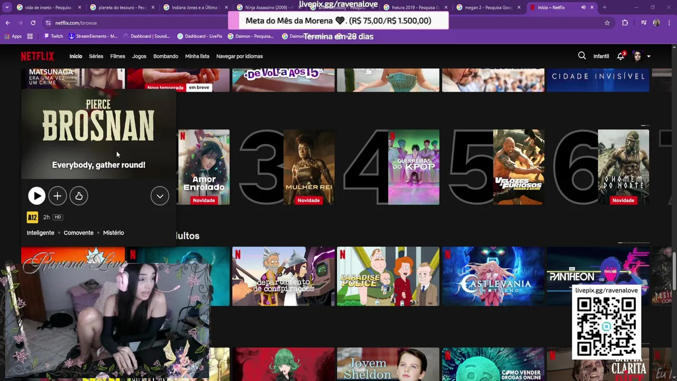677x381 pixels.
Task: Open Minha lista in Netflix navigation
Action: click(x=197, y=56)
